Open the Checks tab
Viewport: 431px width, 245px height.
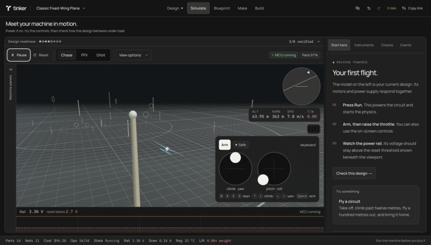[387, 45]
